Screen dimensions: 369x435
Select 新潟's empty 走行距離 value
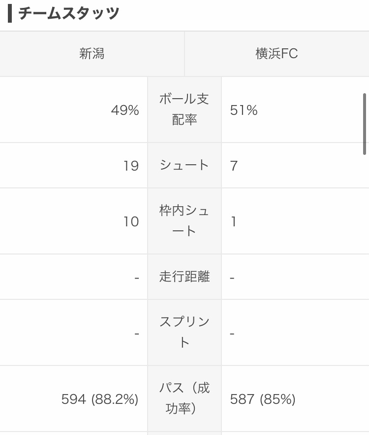coord(137,278)
